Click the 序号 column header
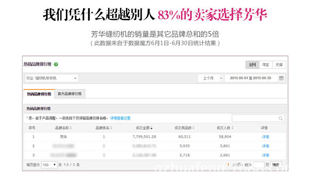This screenshot has width=311, height=186. click(x=32, y=128)
